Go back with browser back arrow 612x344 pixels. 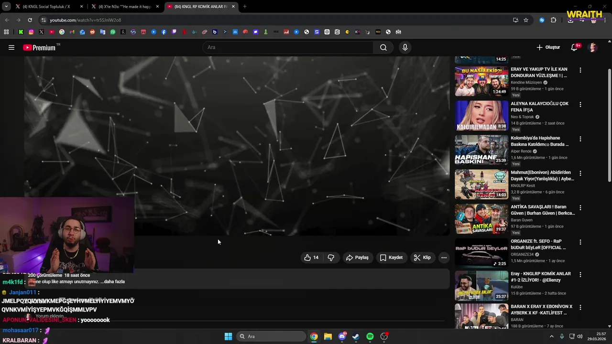7,20
